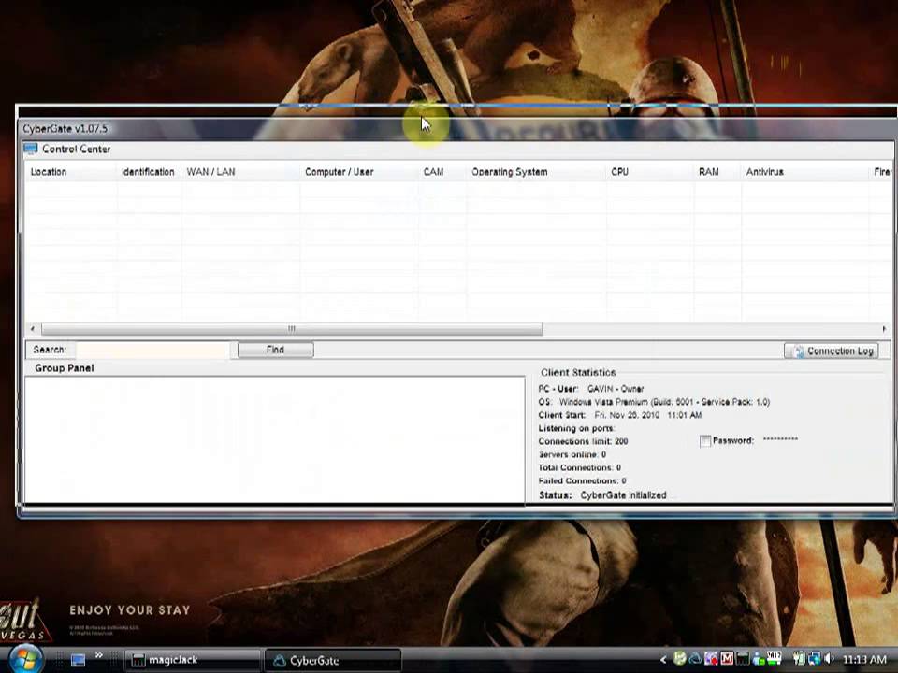
Task: Click the Control Center title text
Action: 76,149
